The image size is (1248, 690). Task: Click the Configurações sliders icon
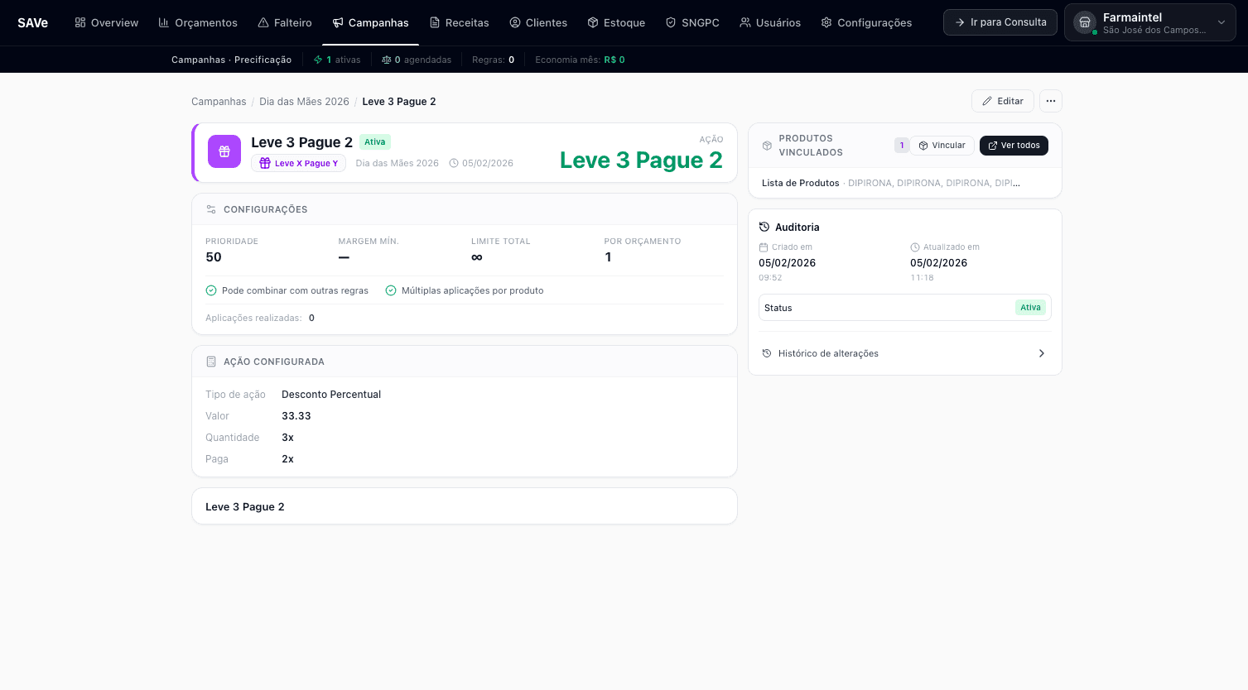211,209
